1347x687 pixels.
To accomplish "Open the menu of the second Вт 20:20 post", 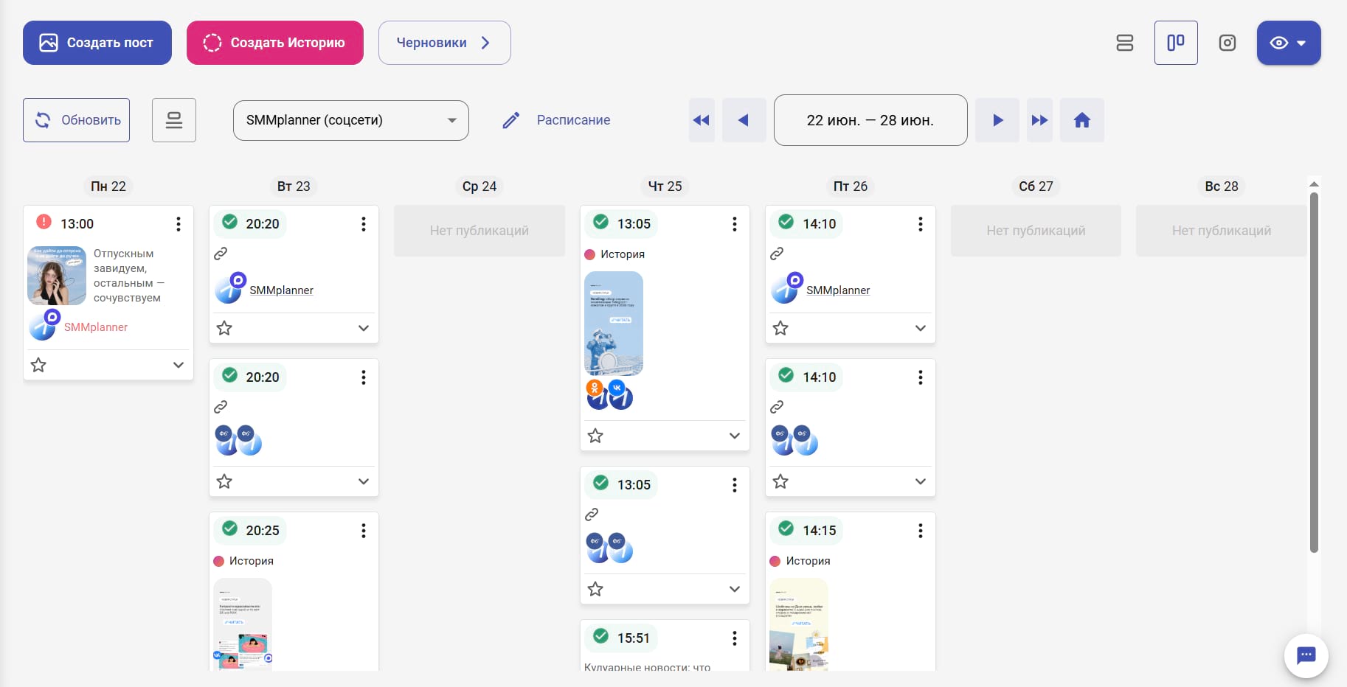I will click(364, 377).
